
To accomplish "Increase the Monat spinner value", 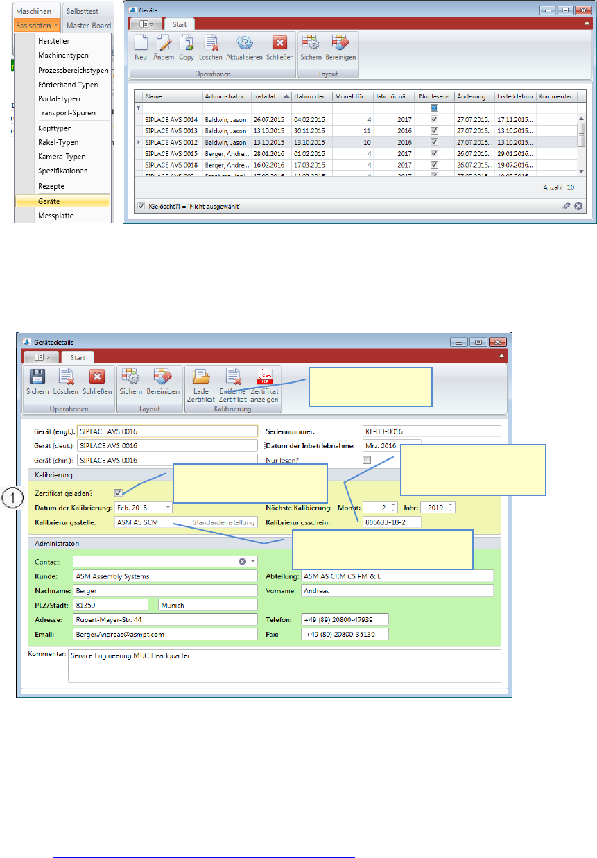I will coord(392,505).
